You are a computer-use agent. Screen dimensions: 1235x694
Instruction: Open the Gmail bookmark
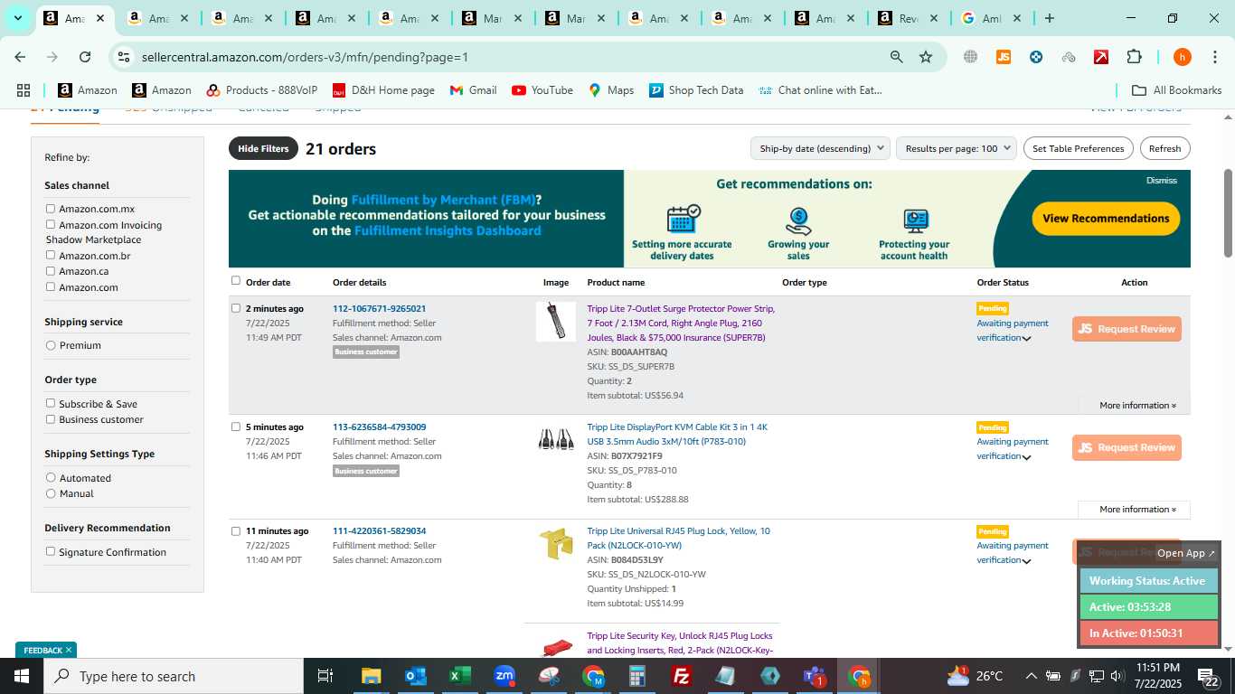[473, 90]
